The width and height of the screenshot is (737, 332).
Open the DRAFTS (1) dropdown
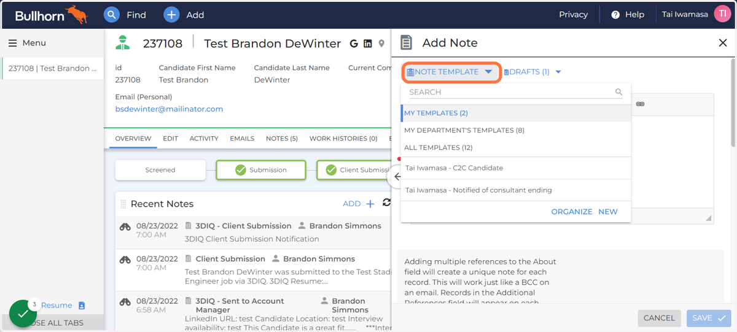(x=532, y=72)
